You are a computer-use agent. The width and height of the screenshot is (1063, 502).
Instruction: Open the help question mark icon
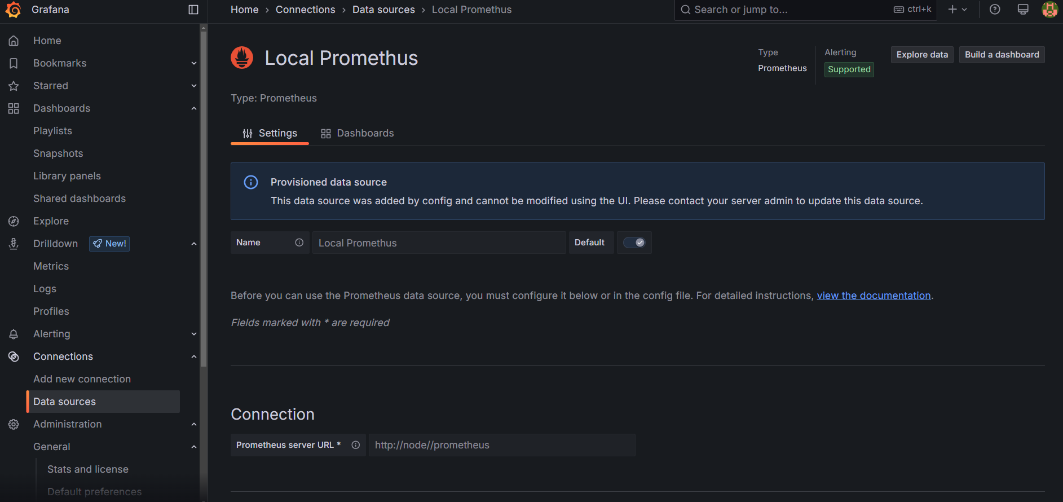995,10
